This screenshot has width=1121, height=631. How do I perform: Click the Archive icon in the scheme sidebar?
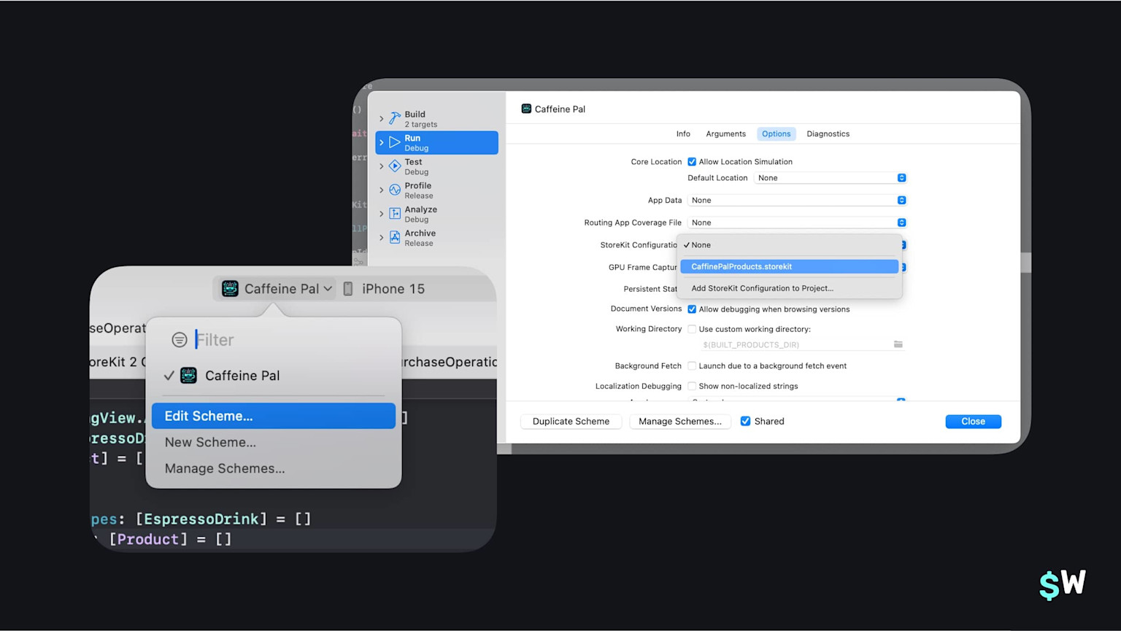pyautogui.click(x=394, y=238)
